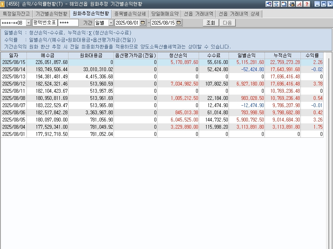This screenshot has width=333, height=249.
Task: Click the end date field 2025/08/15
Action: 163,23
